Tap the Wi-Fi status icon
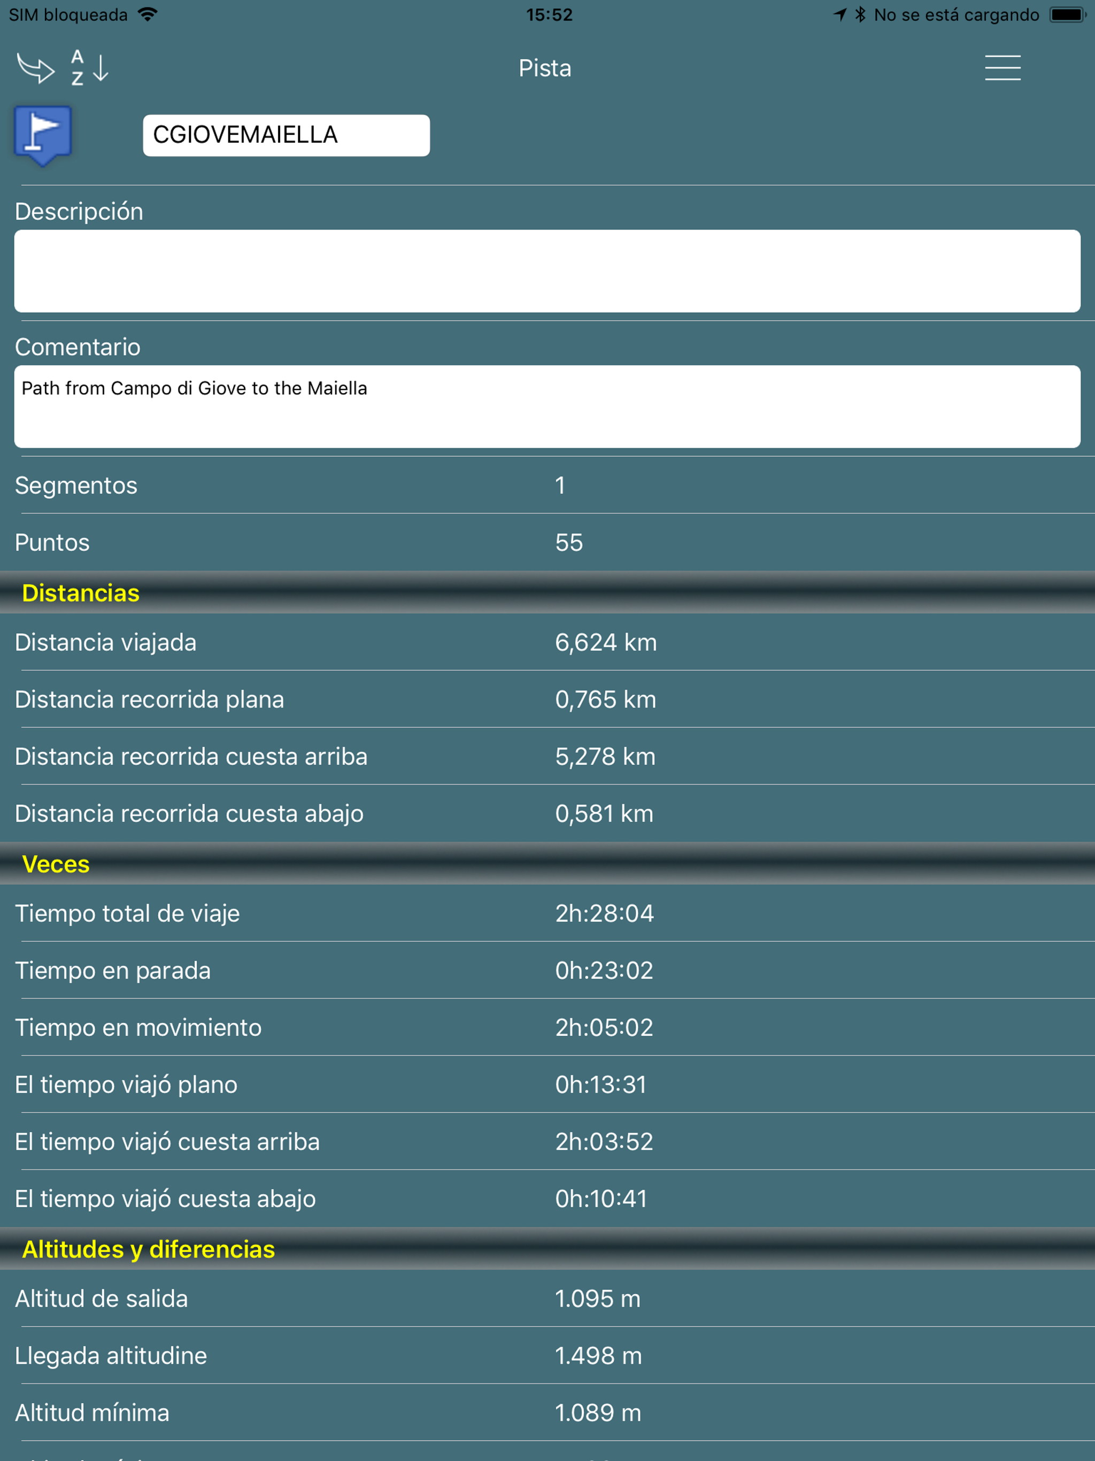The height and width of the screenshot is (1461, 1095). click(x=148, y=14)
